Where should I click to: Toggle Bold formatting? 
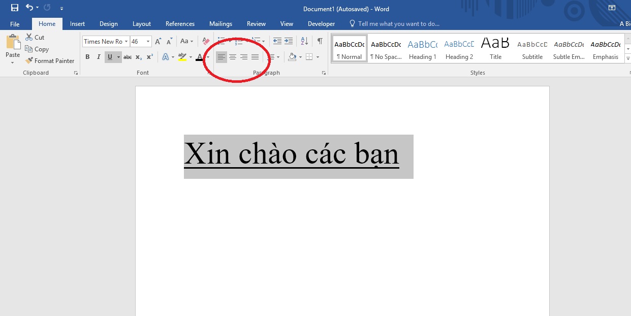[x=87, y=57]
